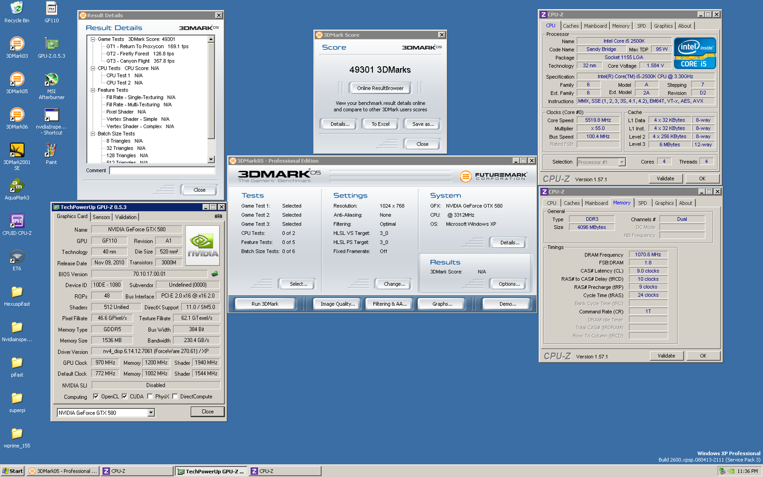Click the Start button on taskbar
Screen dimensions: 763x477
tap(12, 471)
